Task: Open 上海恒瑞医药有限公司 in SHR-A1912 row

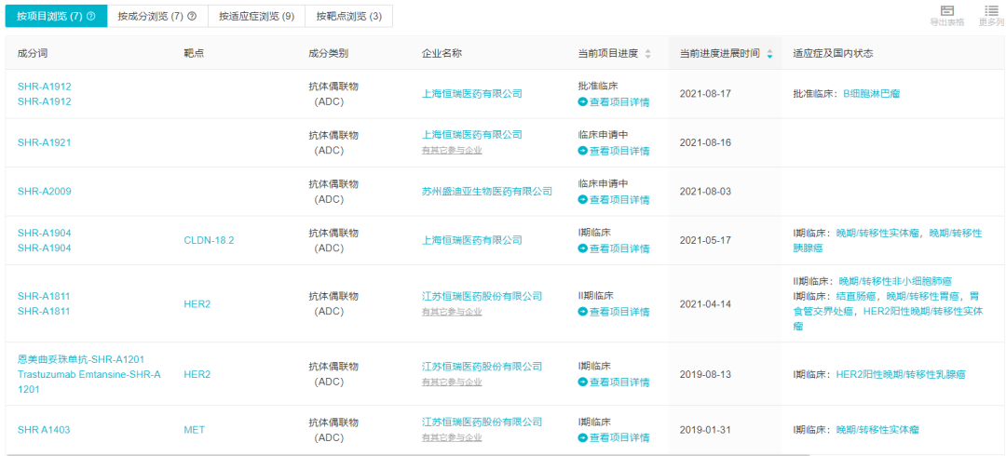Action: click(472, 94)
